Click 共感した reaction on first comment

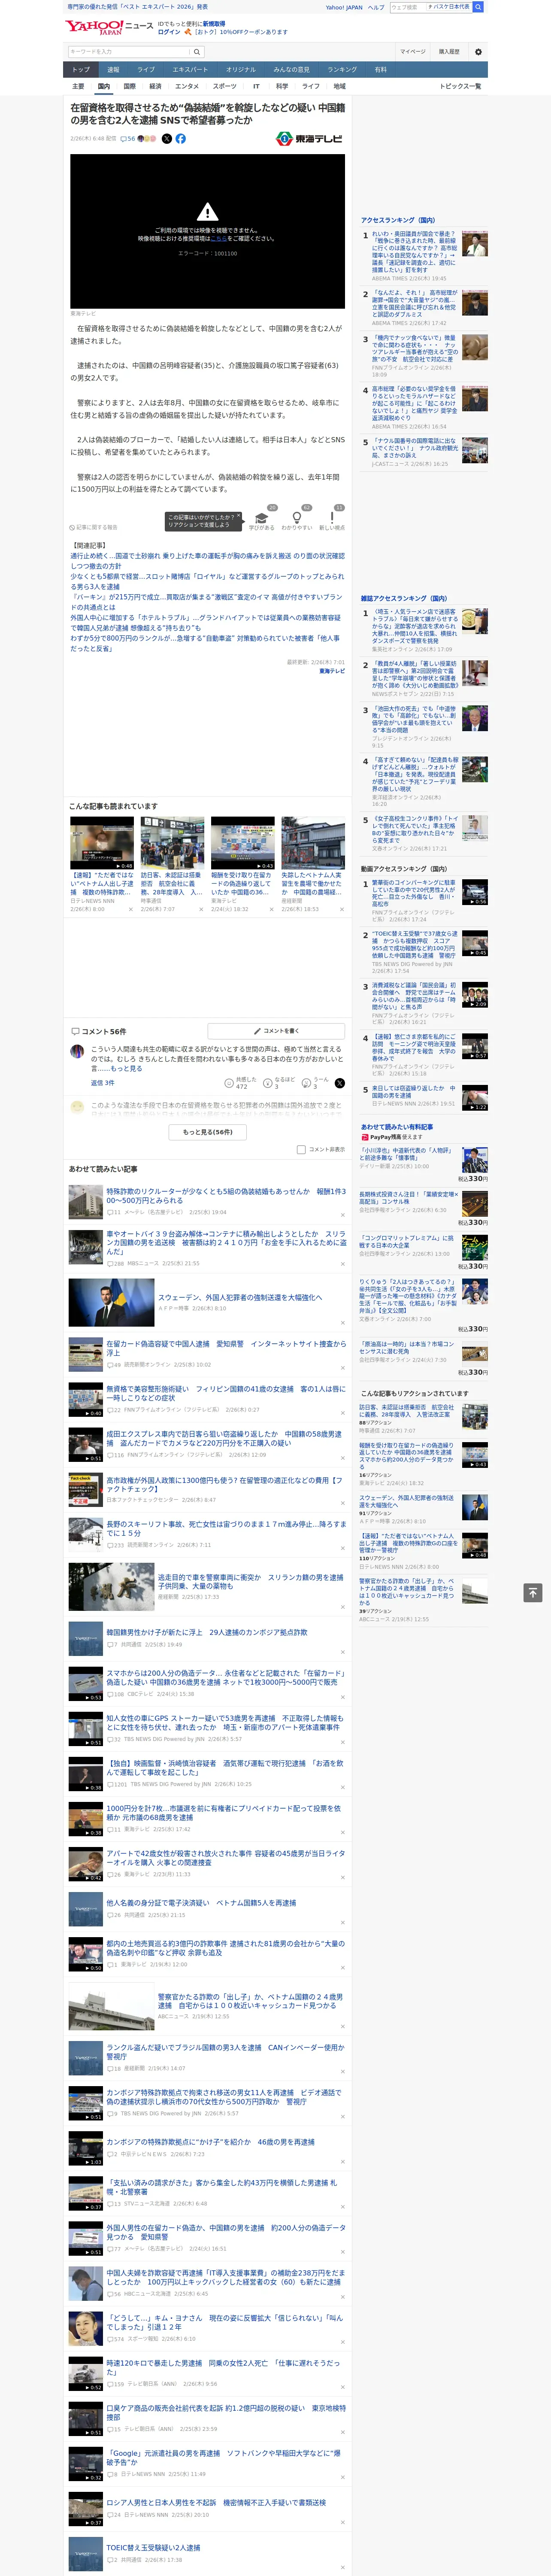click(241, 1083)
